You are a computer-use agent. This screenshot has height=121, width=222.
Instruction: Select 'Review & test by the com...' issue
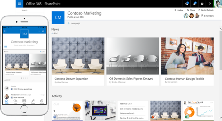point(132,118)
